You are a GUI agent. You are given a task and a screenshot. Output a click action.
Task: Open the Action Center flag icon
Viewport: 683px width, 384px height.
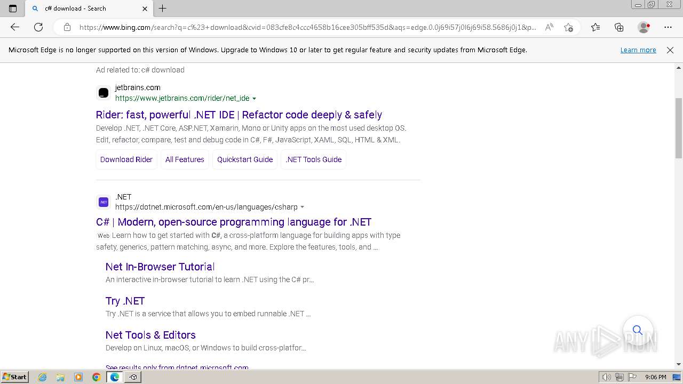coord(632,377)
